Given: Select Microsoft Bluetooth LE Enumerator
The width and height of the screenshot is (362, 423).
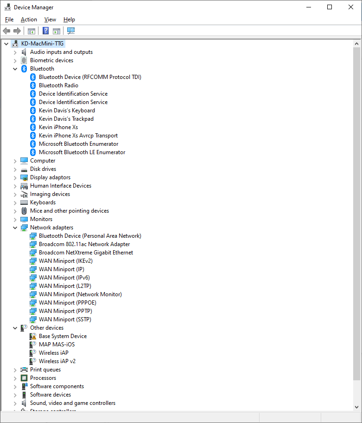Looking at the screenshot, I should tap(82, 152).
